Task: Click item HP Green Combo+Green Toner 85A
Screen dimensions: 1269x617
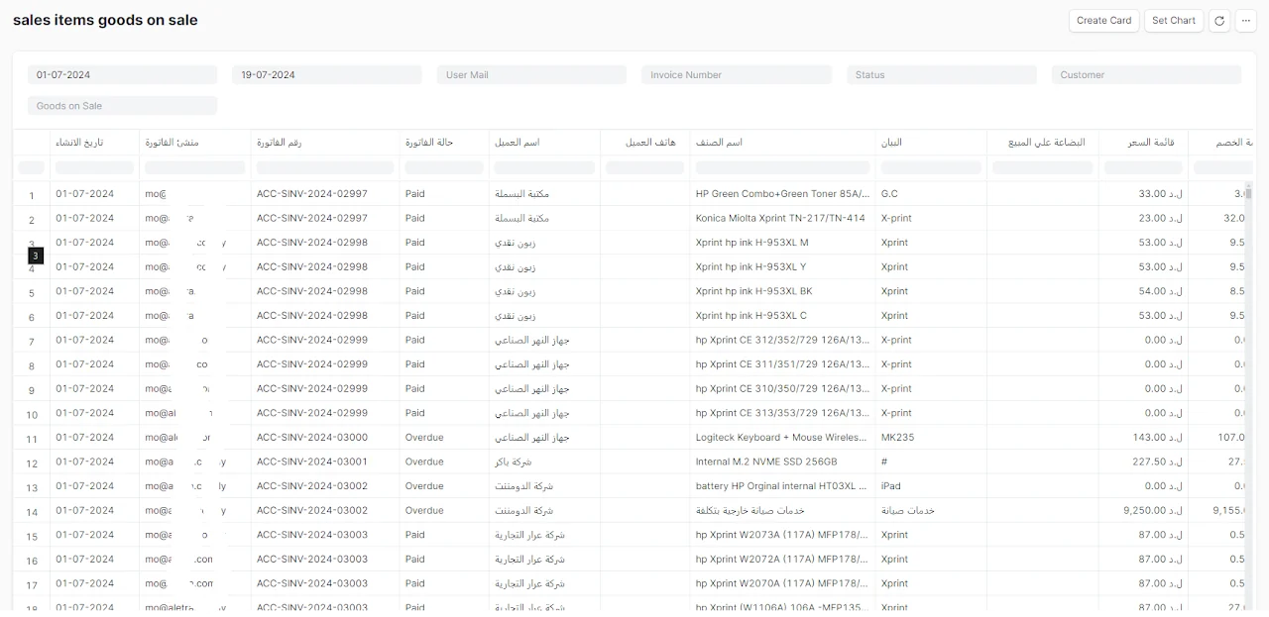Action: pyautogui.click(x=783, y=194)
